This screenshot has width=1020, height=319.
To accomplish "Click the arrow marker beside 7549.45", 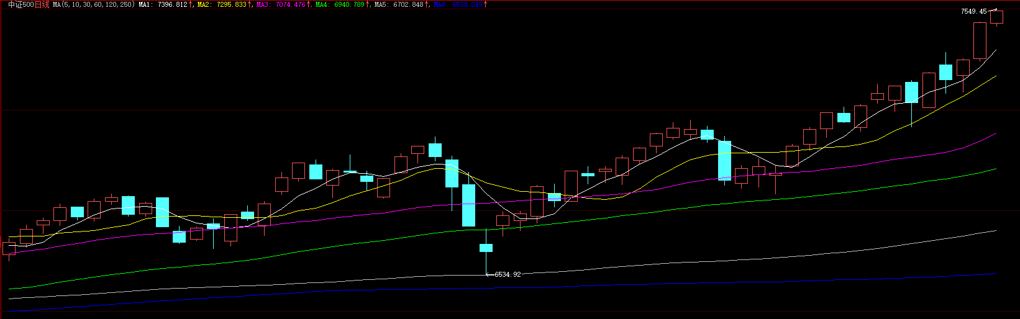I will tap(993, 11).
